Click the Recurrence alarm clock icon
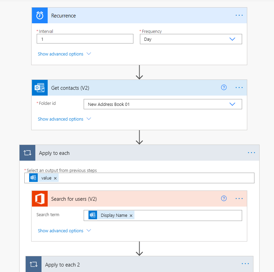The image size is (274, 272). click(40, 15)
